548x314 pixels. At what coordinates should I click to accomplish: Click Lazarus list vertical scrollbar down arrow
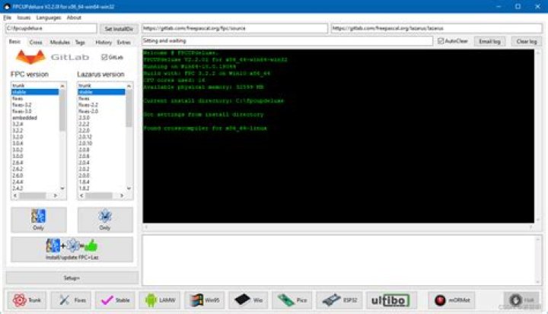(129, 189)
